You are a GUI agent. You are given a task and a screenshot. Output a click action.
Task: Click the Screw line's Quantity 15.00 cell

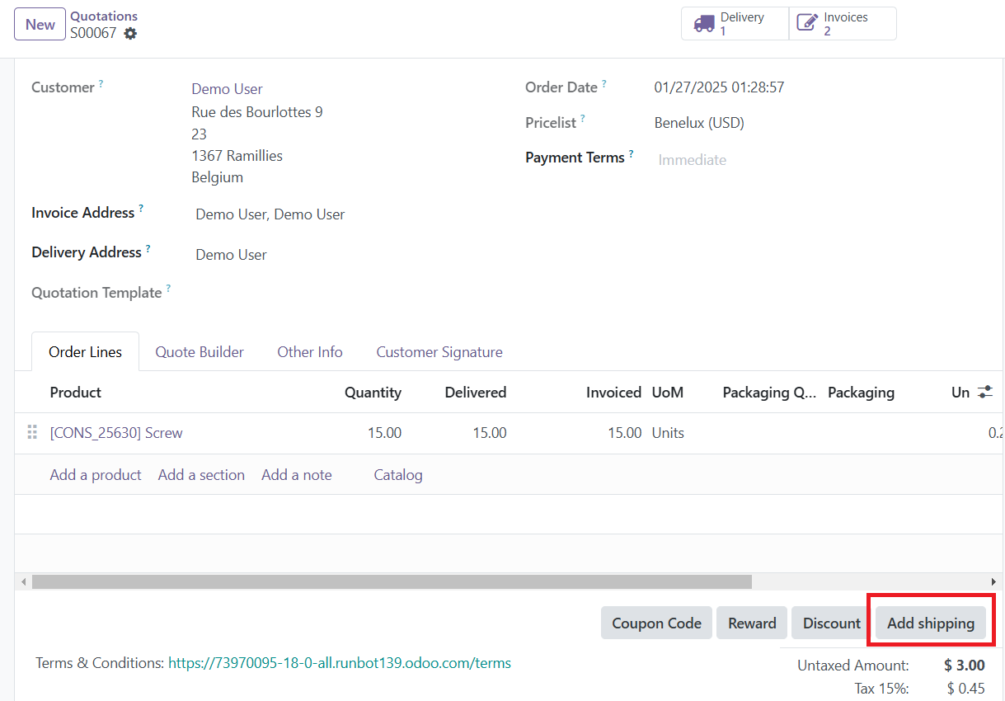point(384,433)
